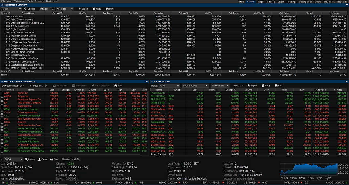Image resolution: width=349 pixels, height=185 pixels.
Task: Click Print in Sector & Index Constituents toolbar
Action: 118,85
